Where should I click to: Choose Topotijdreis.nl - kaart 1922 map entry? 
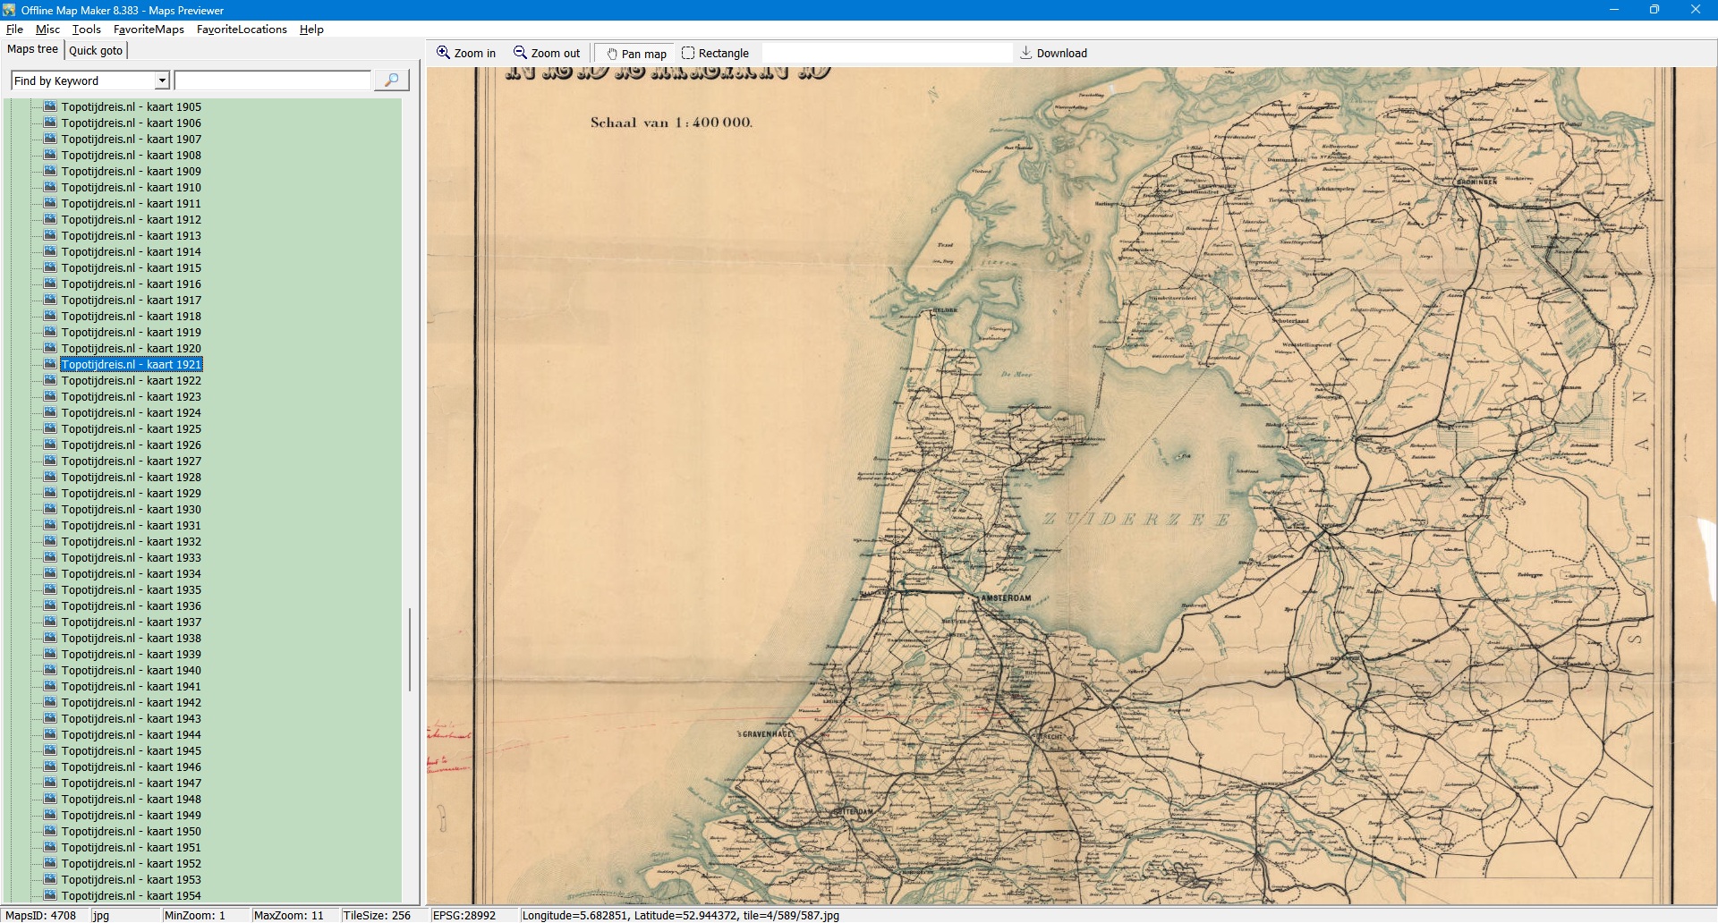(131, 380)
